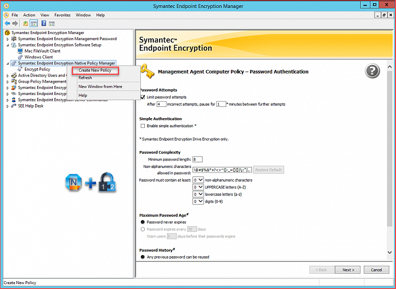Select Password expires every days radio button

pyautogui.click(x=143, y=230)
